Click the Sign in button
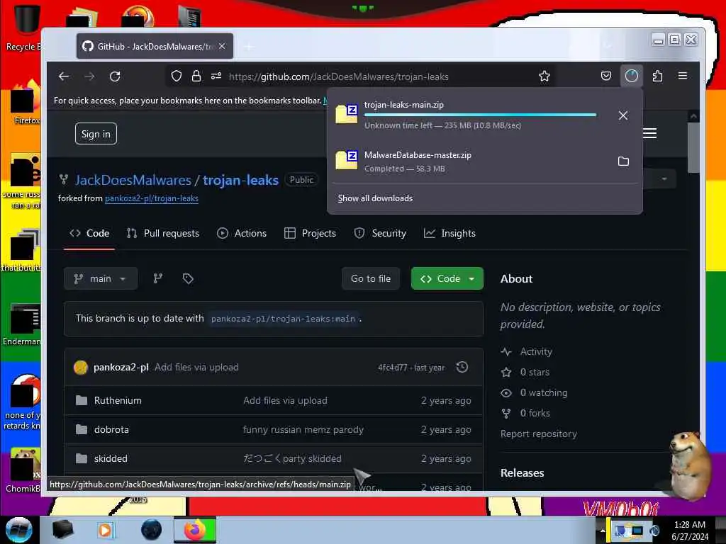The height and width of the screenshot is (544, 726). click(96, 134)
